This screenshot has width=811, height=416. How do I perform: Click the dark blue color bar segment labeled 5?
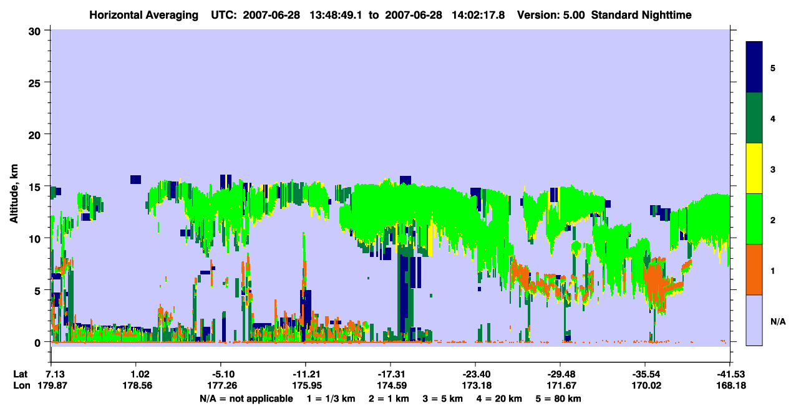(754, 67)
